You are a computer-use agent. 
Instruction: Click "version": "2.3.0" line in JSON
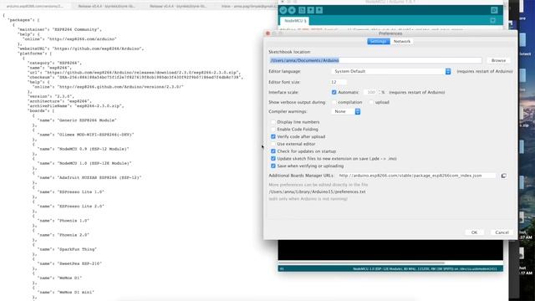(x=50, y=96)
